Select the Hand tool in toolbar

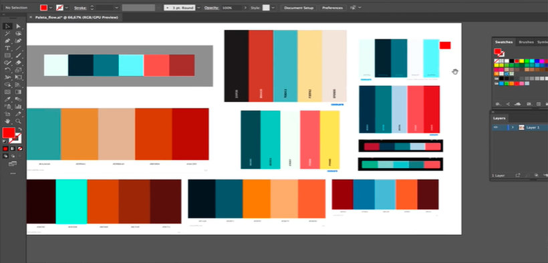click(7, 121)
